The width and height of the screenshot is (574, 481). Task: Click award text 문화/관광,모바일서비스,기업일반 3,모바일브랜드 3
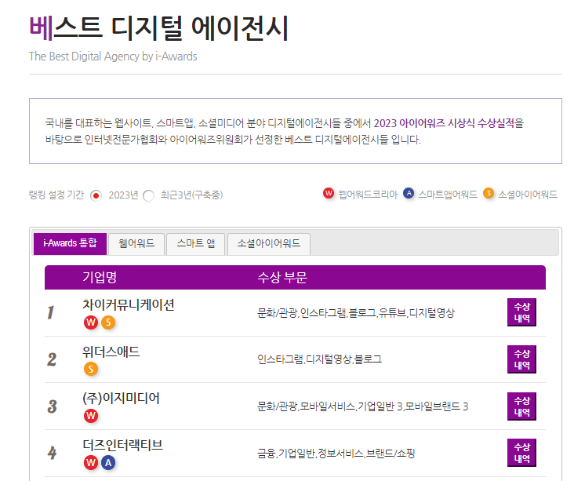363,406
